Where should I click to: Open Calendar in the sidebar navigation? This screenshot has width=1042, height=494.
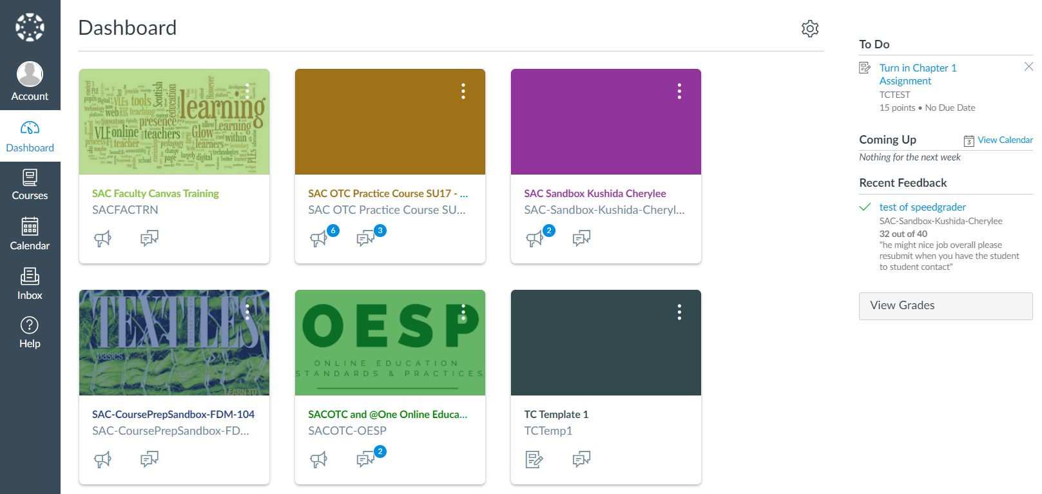[x=30, y=234]
